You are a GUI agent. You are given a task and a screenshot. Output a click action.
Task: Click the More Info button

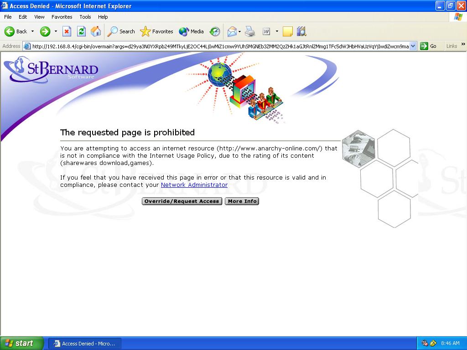pos(242,201)
